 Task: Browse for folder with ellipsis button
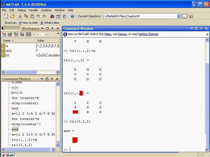tap(185, 16)
